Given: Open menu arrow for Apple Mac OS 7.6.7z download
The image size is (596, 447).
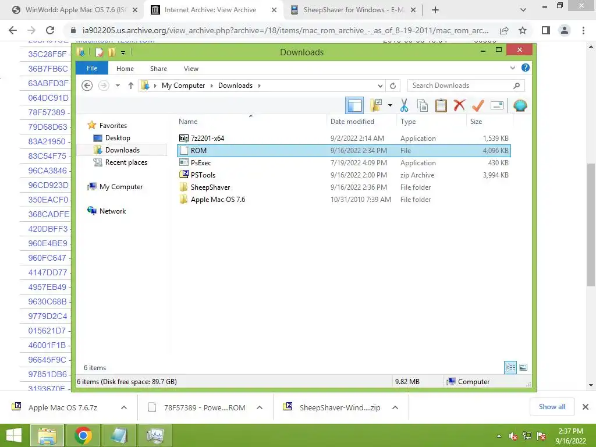Looking at the screenshot, I should [x=124, y=407].
